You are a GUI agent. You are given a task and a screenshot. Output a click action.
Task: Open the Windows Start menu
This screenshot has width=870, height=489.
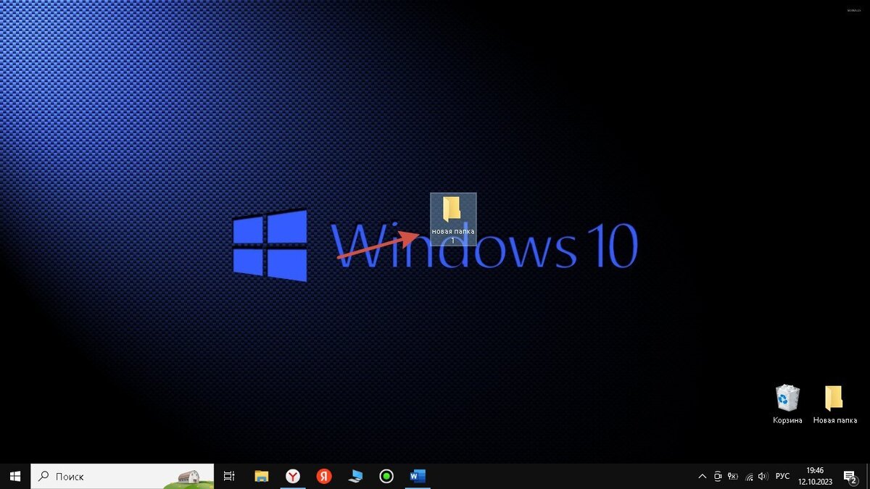click(14, 476)
